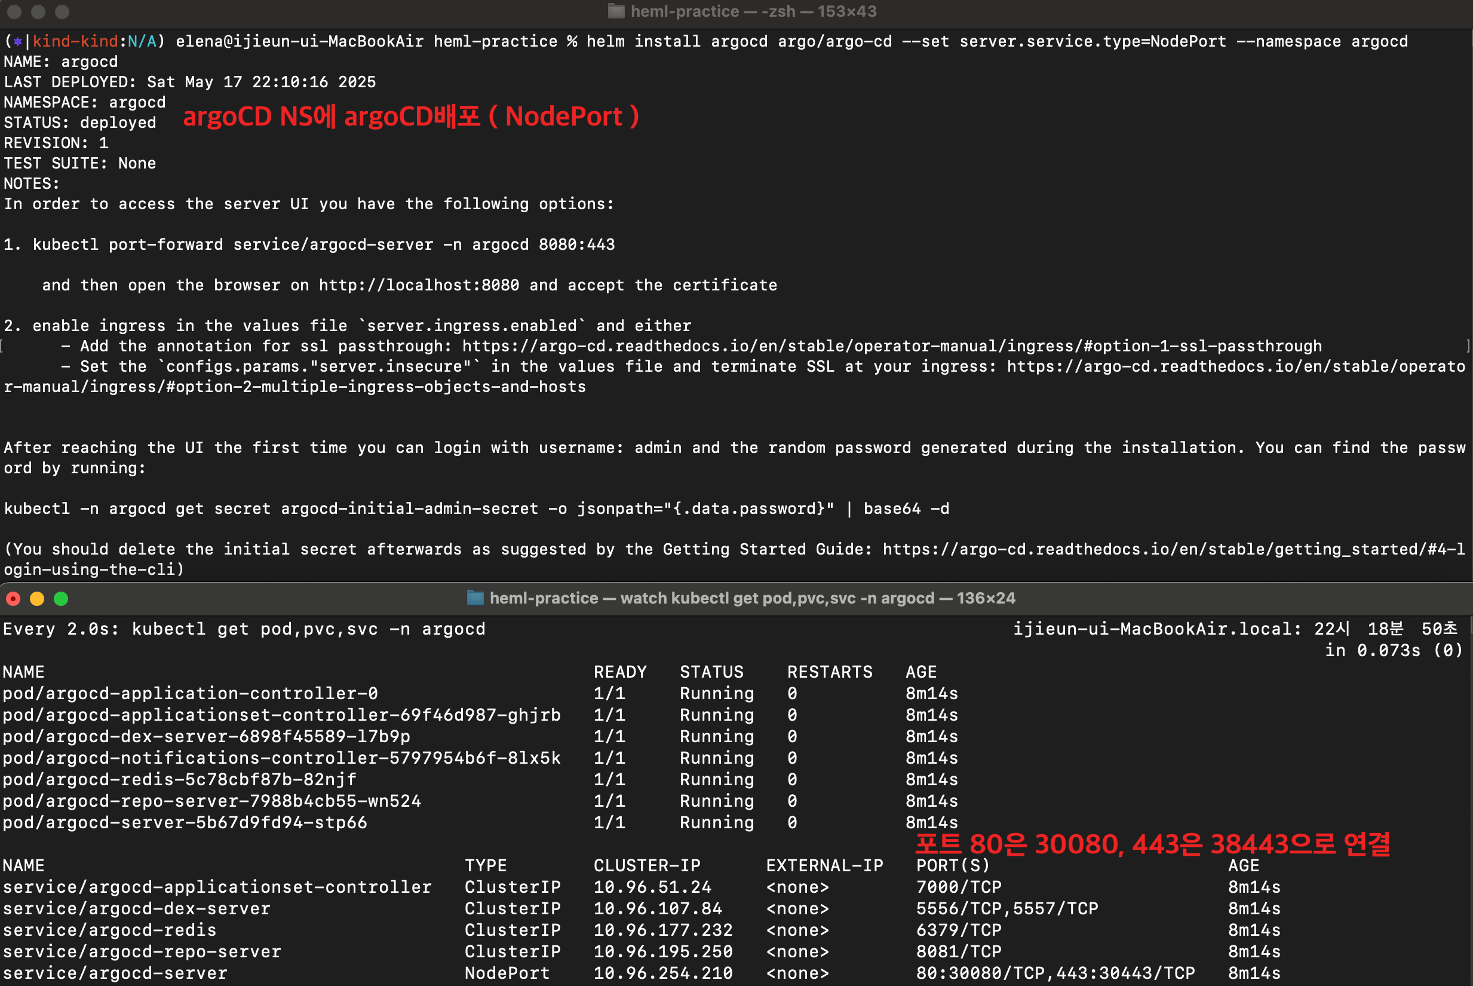Click the 'pod/argocd-notifications-controller-5797954b6f-8lx5k' row name
The height and width of the screenshot is (986, 1473).
pos(281,757)
